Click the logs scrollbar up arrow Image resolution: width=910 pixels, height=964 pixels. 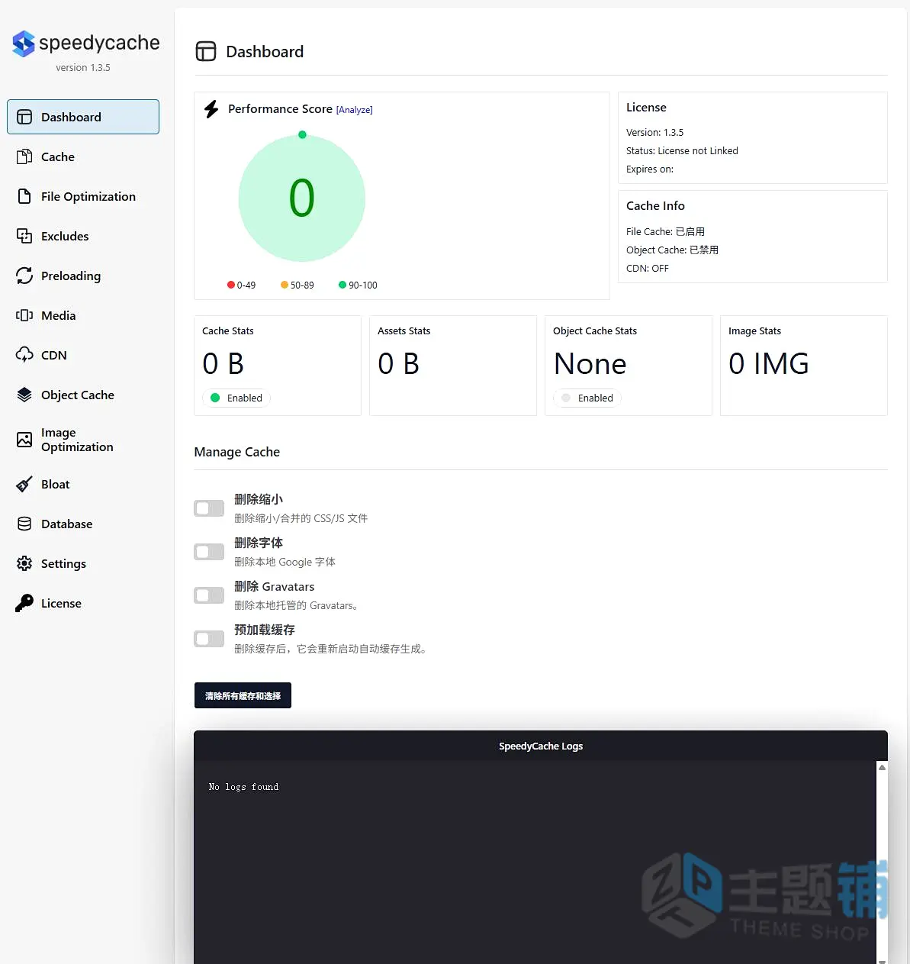[x=882, y=767]
